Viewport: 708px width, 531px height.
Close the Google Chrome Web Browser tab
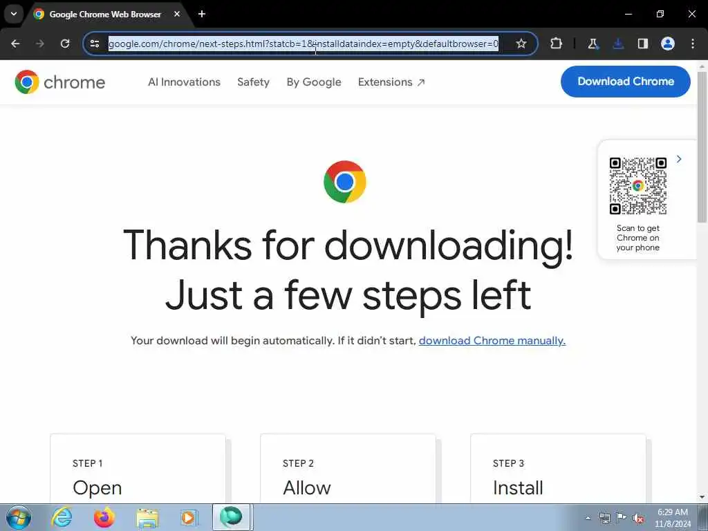pos(177,14)
